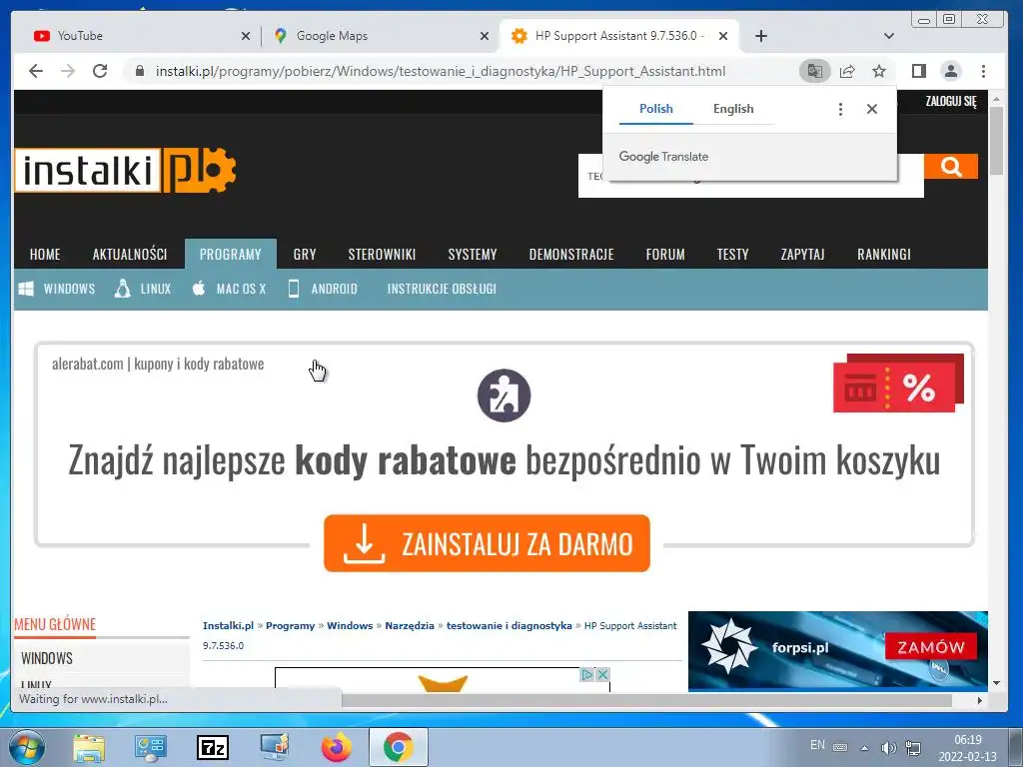
Task: Open the Windows Start button
Action: (26, 747)
